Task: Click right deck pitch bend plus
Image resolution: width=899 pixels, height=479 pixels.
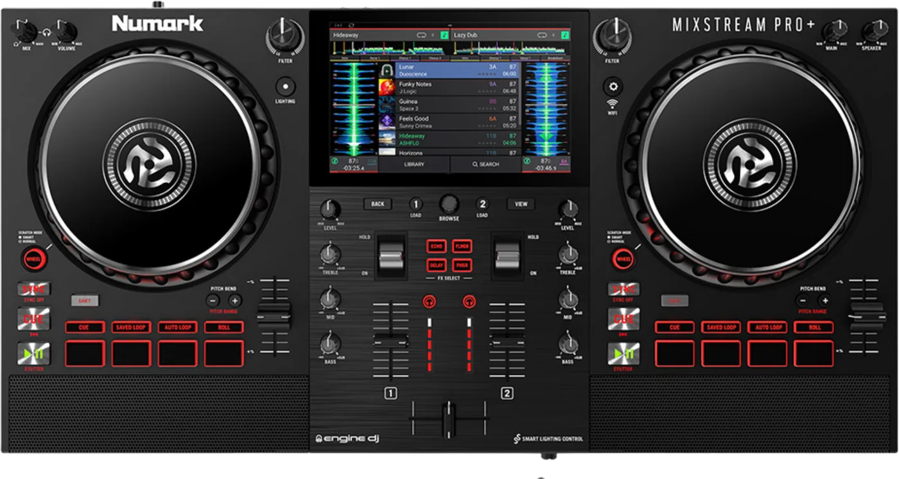Action: (825, 301)
